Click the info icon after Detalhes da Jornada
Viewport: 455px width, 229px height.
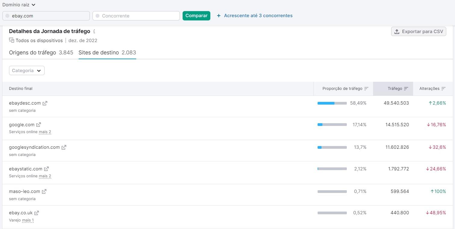94,31
